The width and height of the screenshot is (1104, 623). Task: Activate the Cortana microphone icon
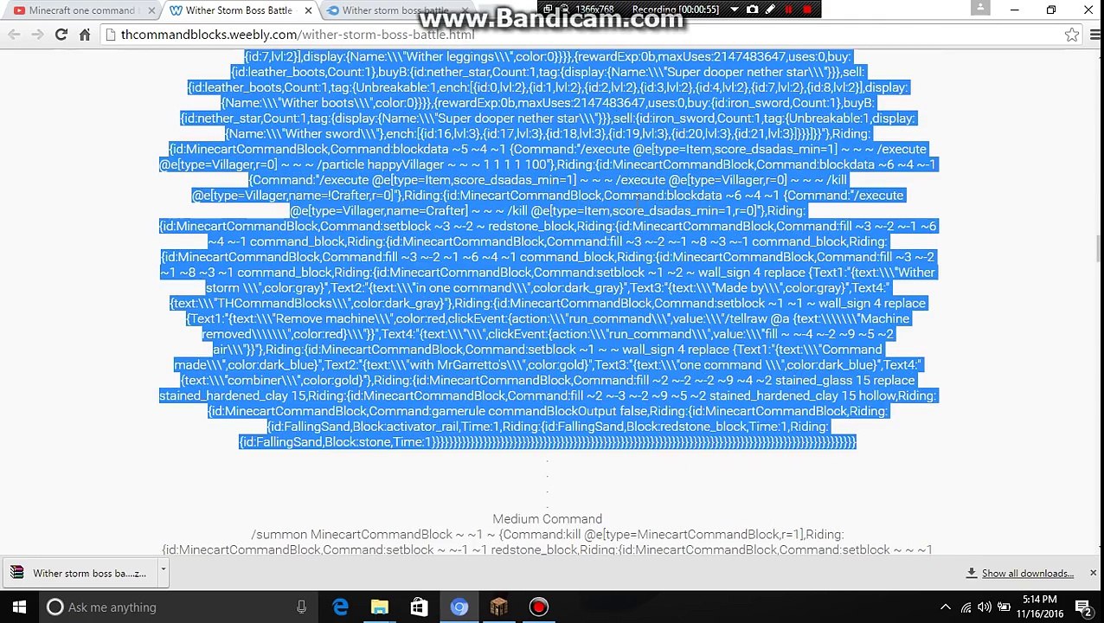pos(301,607)
